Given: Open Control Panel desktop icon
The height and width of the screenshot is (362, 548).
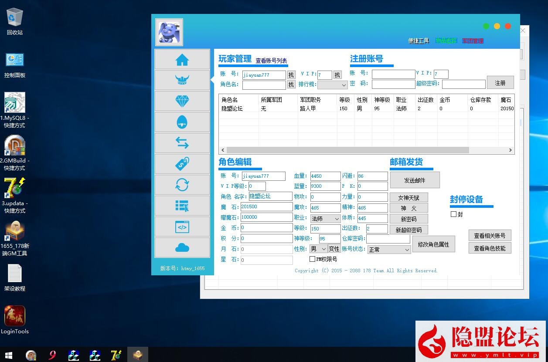Looking at the screenshot, I should (15, 64).
